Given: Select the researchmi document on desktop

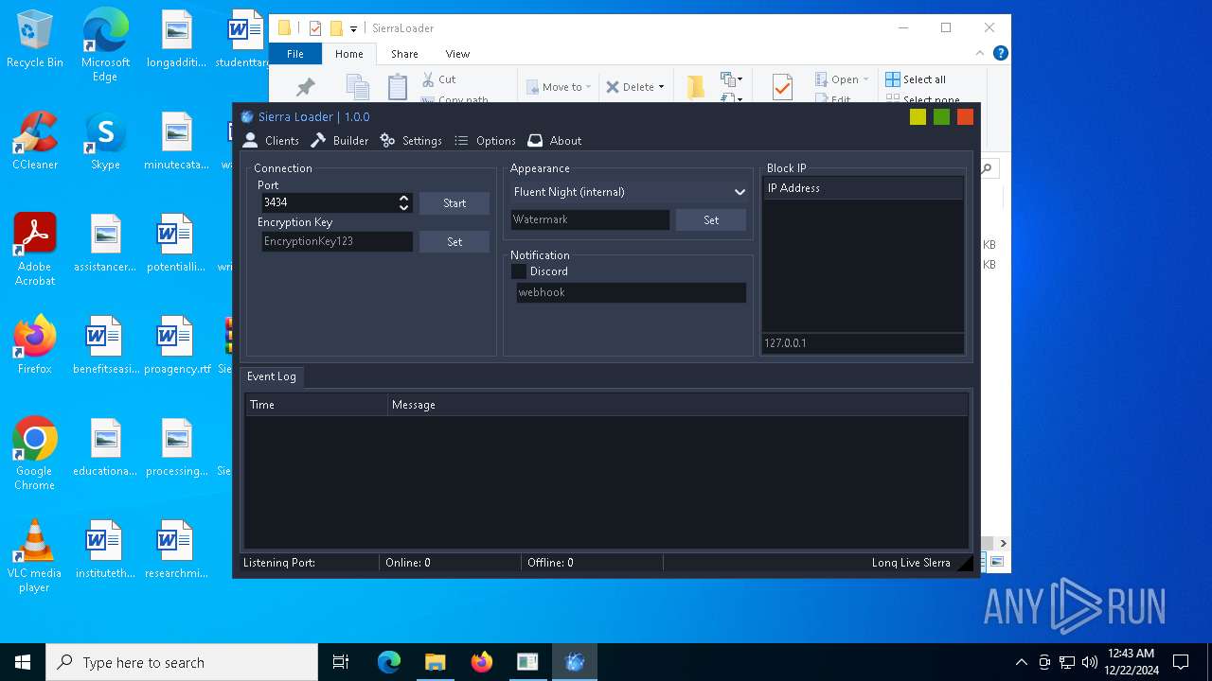Looking at the screenshot, I should click(x=176, y=550).
